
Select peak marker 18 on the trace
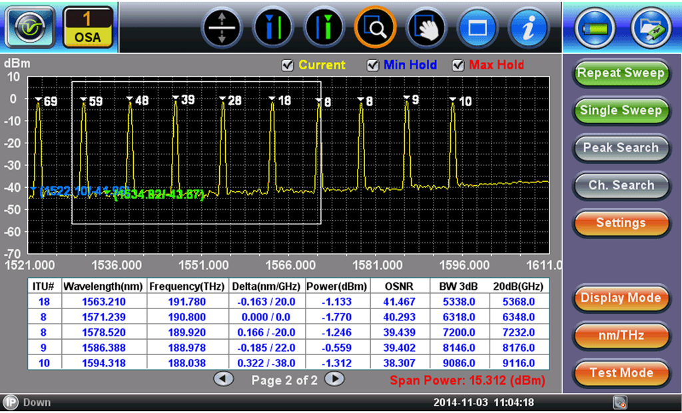280,101
